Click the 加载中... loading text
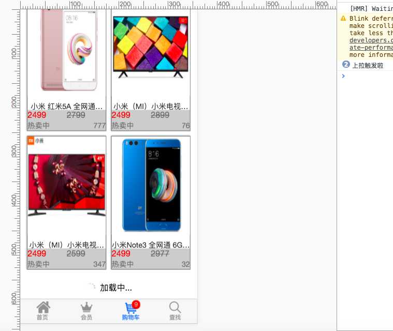The width and height of the screenshot is (393, 331). 116,288
